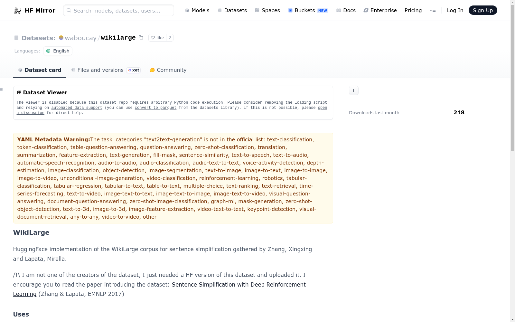Open the waboucay profile link
The width and height of the screenshot is (515, 322).
pos(80,38)
